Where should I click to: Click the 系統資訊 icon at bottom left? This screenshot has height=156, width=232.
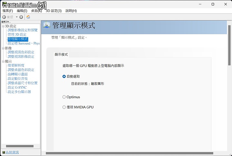[x=4, y=152]
